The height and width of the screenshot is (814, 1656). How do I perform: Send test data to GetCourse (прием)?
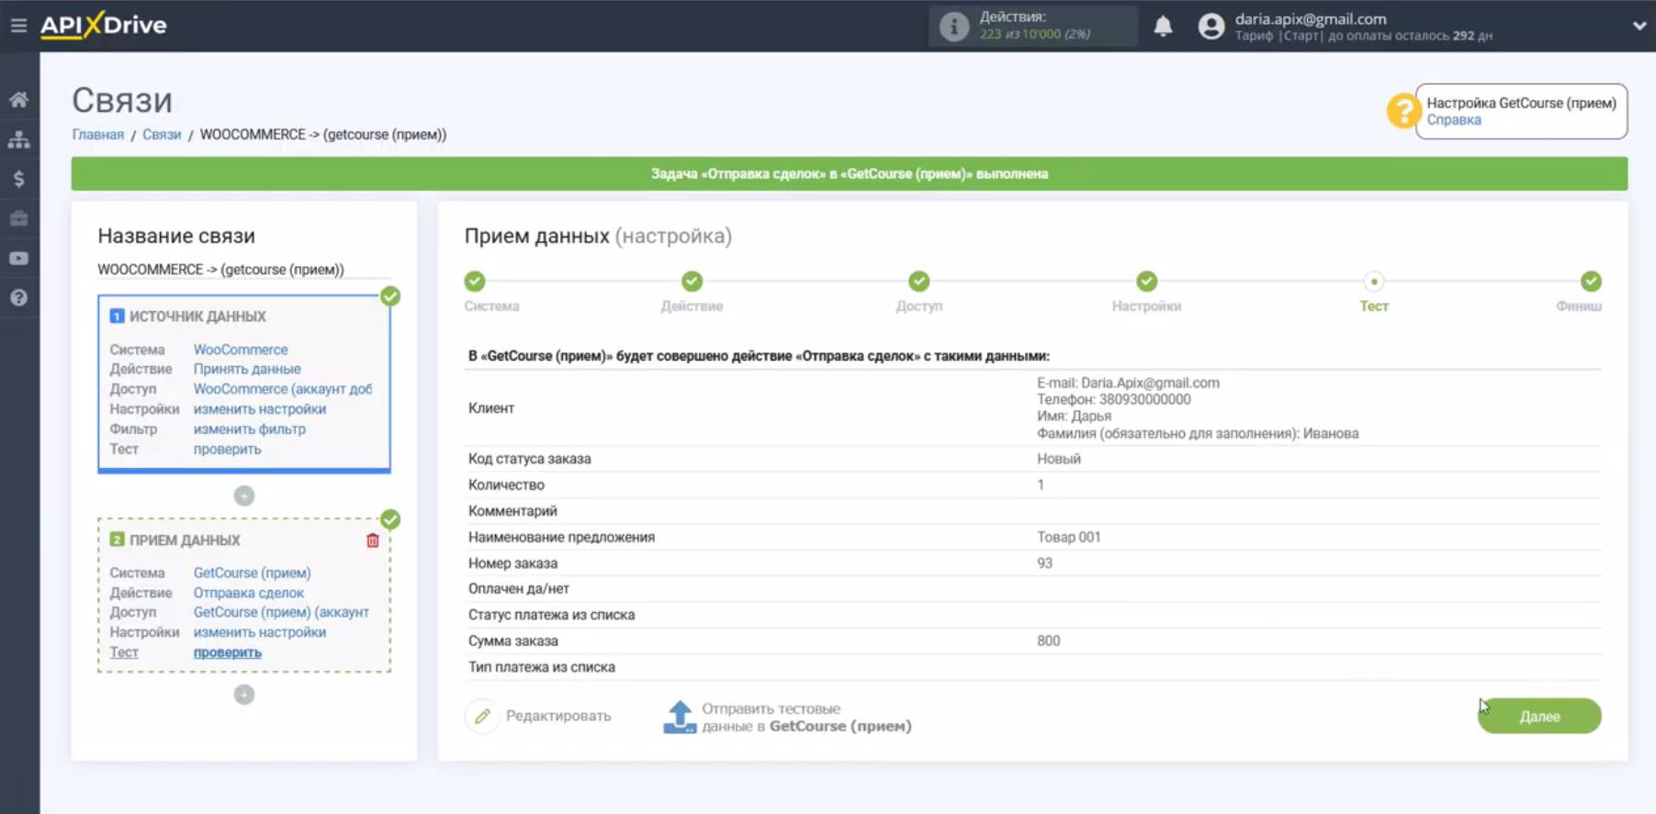pos(806,718)
